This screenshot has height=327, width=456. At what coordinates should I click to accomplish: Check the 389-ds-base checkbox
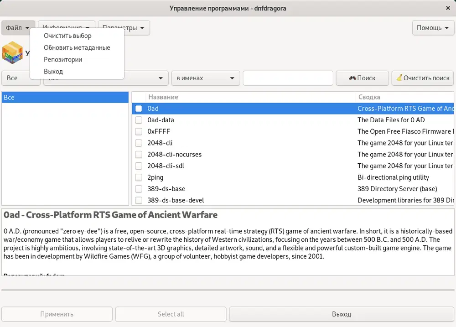coord(139,189)
